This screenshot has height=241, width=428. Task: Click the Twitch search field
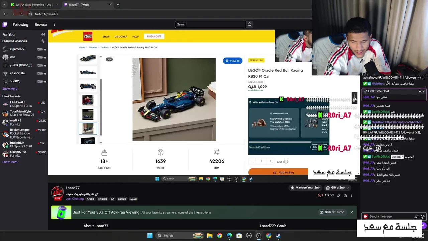coord(210,24)
